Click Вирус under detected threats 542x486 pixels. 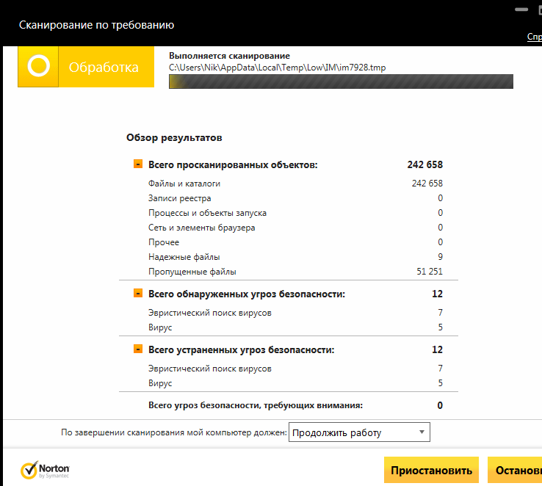pyautogui.click(x=160, y=327)
